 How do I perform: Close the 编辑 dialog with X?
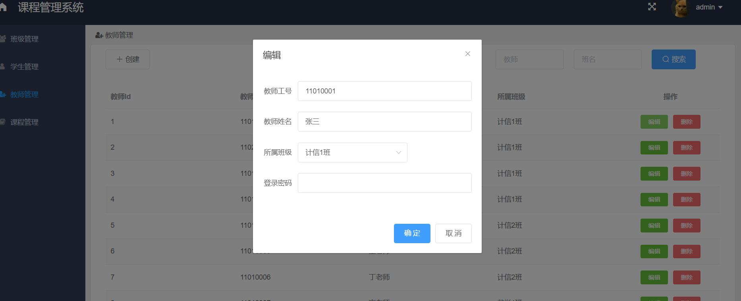click(x=468, y=54)
